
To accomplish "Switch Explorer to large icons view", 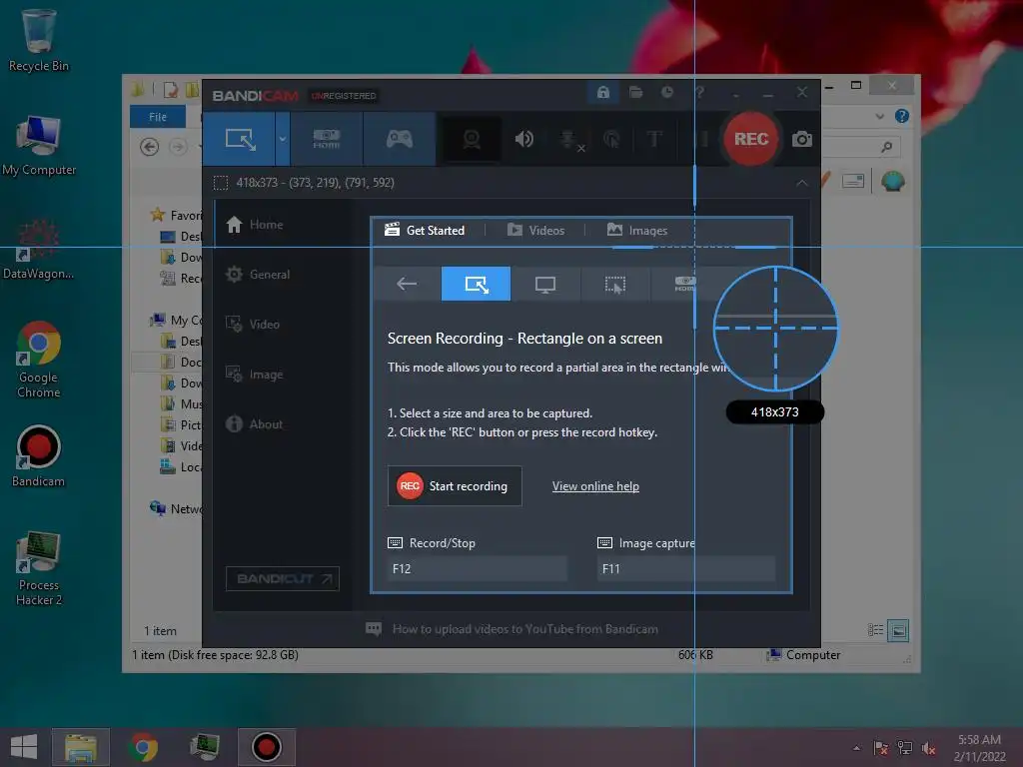I will click(898, 630).
